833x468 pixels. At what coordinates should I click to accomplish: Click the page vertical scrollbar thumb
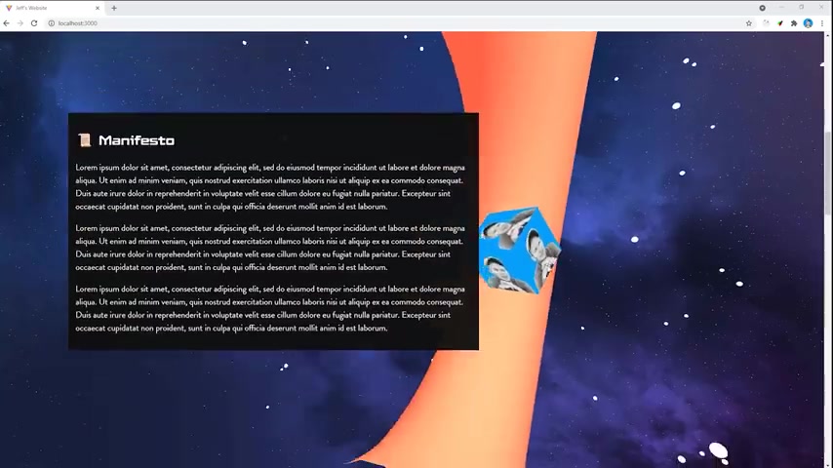[x=828, y=174]
